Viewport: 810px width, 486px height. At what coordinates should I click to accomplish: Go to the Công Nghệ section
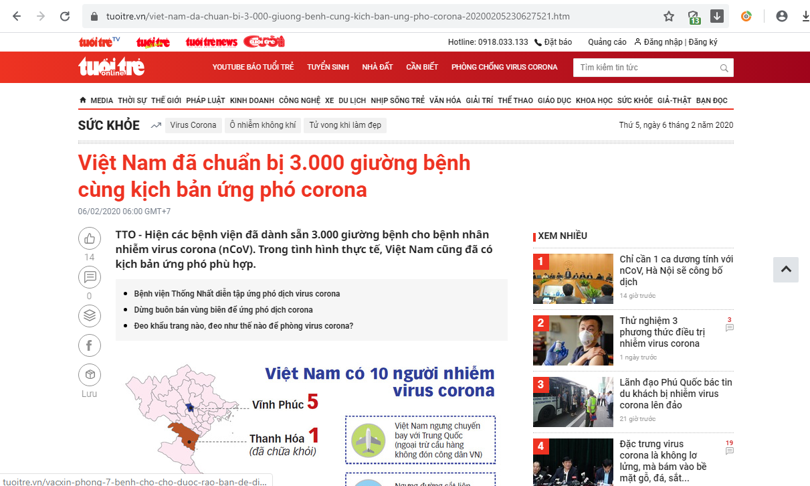point(300,100)
